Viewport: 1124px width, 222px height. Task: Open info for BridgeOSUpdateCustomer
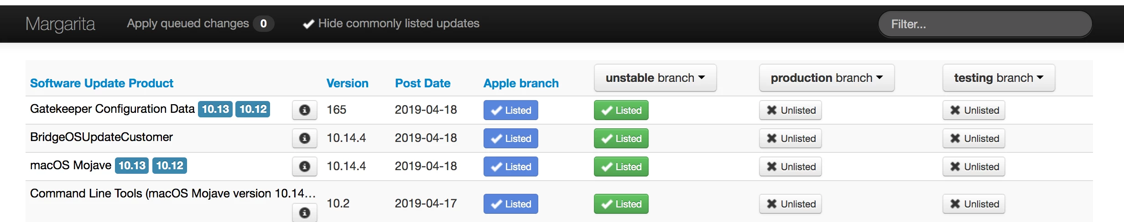305,138
